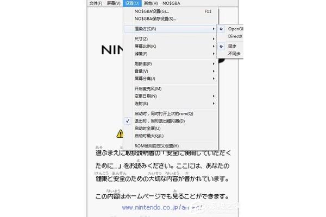Select 不同步 async option

tap(230, 54)
